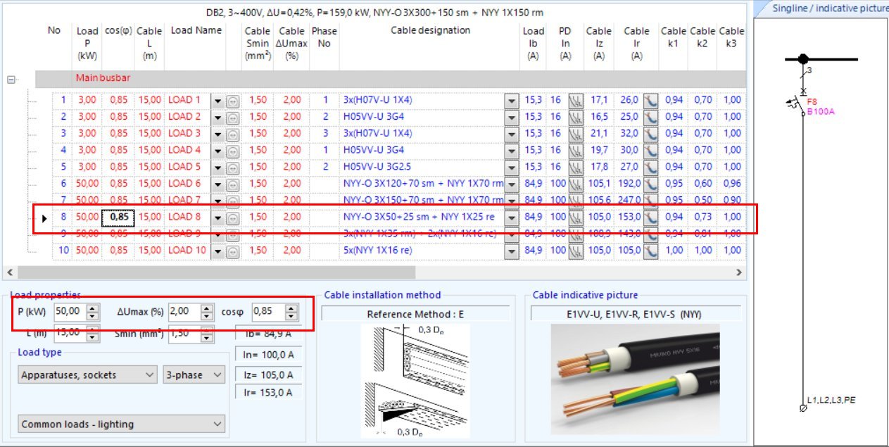The width and height of the screenshot is (889, 447).
Task: Open the Singleline / indicative picture tab
Action: [x=821, y=8]
